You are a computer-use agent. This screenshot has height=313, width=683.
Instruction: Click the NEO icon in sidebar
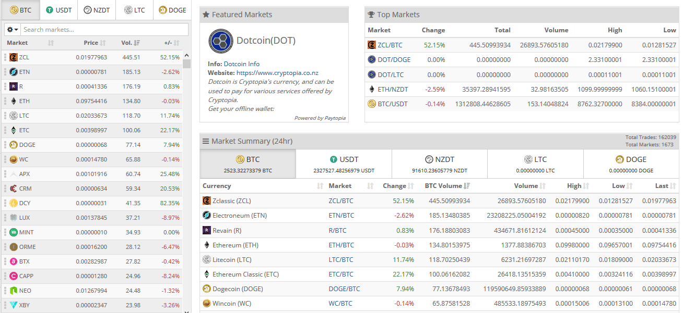pyautogui.click(x=14, y=291)
